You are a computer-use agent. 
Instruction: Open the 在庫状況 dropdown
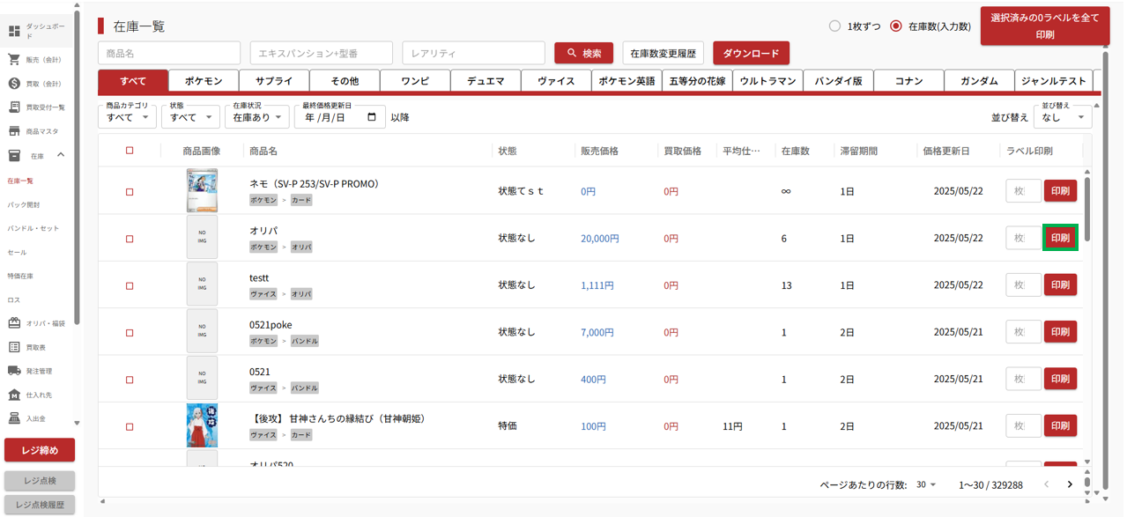coord(256,116)
